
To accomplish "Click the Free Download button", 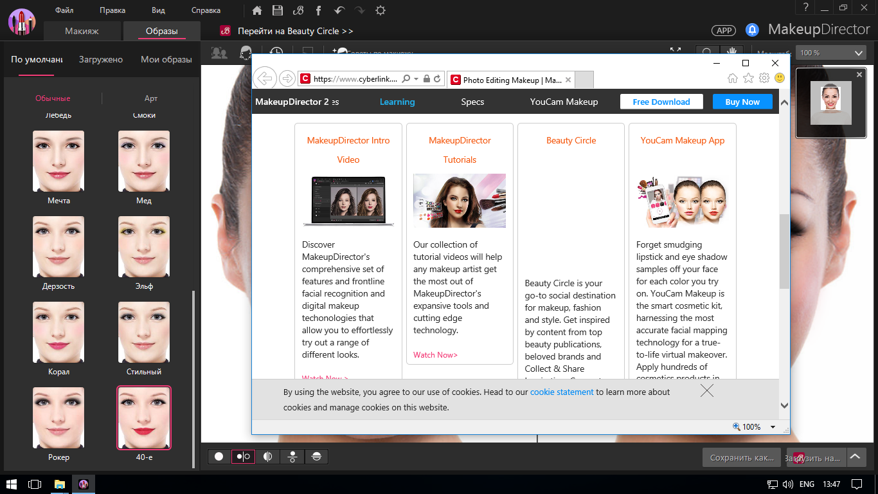I will click(661, 102).
